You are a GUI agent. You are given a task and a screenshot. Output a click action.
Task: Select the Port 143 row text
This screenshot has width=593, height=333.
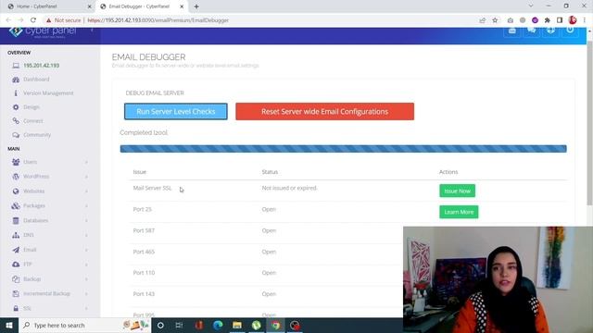point(144,294)
